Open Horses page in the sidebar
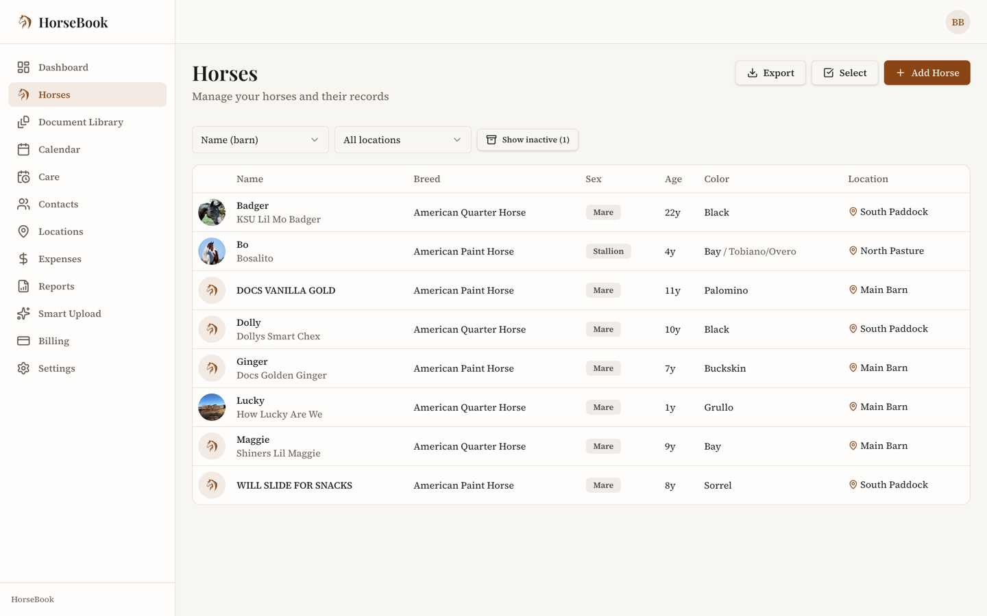This screenshot has height=616, width=987. (88, 94)
